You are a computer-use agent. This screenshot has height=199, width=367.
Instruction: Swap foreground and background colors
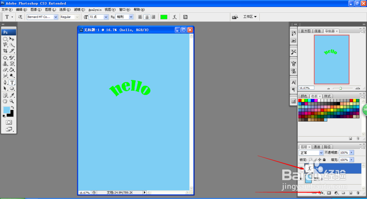12,107
